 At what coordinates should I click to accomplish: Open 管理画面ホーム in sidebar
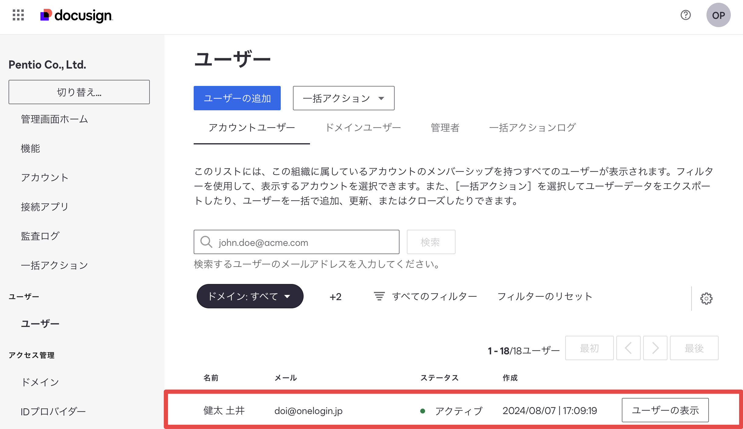[x=55, y=119]
